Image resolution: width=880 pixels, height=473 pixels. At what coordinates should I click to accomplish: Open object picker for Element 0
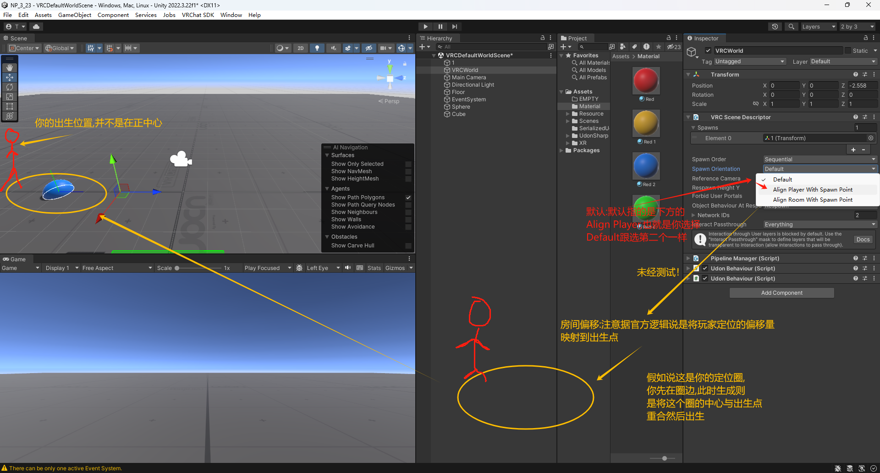pos(870,138)
